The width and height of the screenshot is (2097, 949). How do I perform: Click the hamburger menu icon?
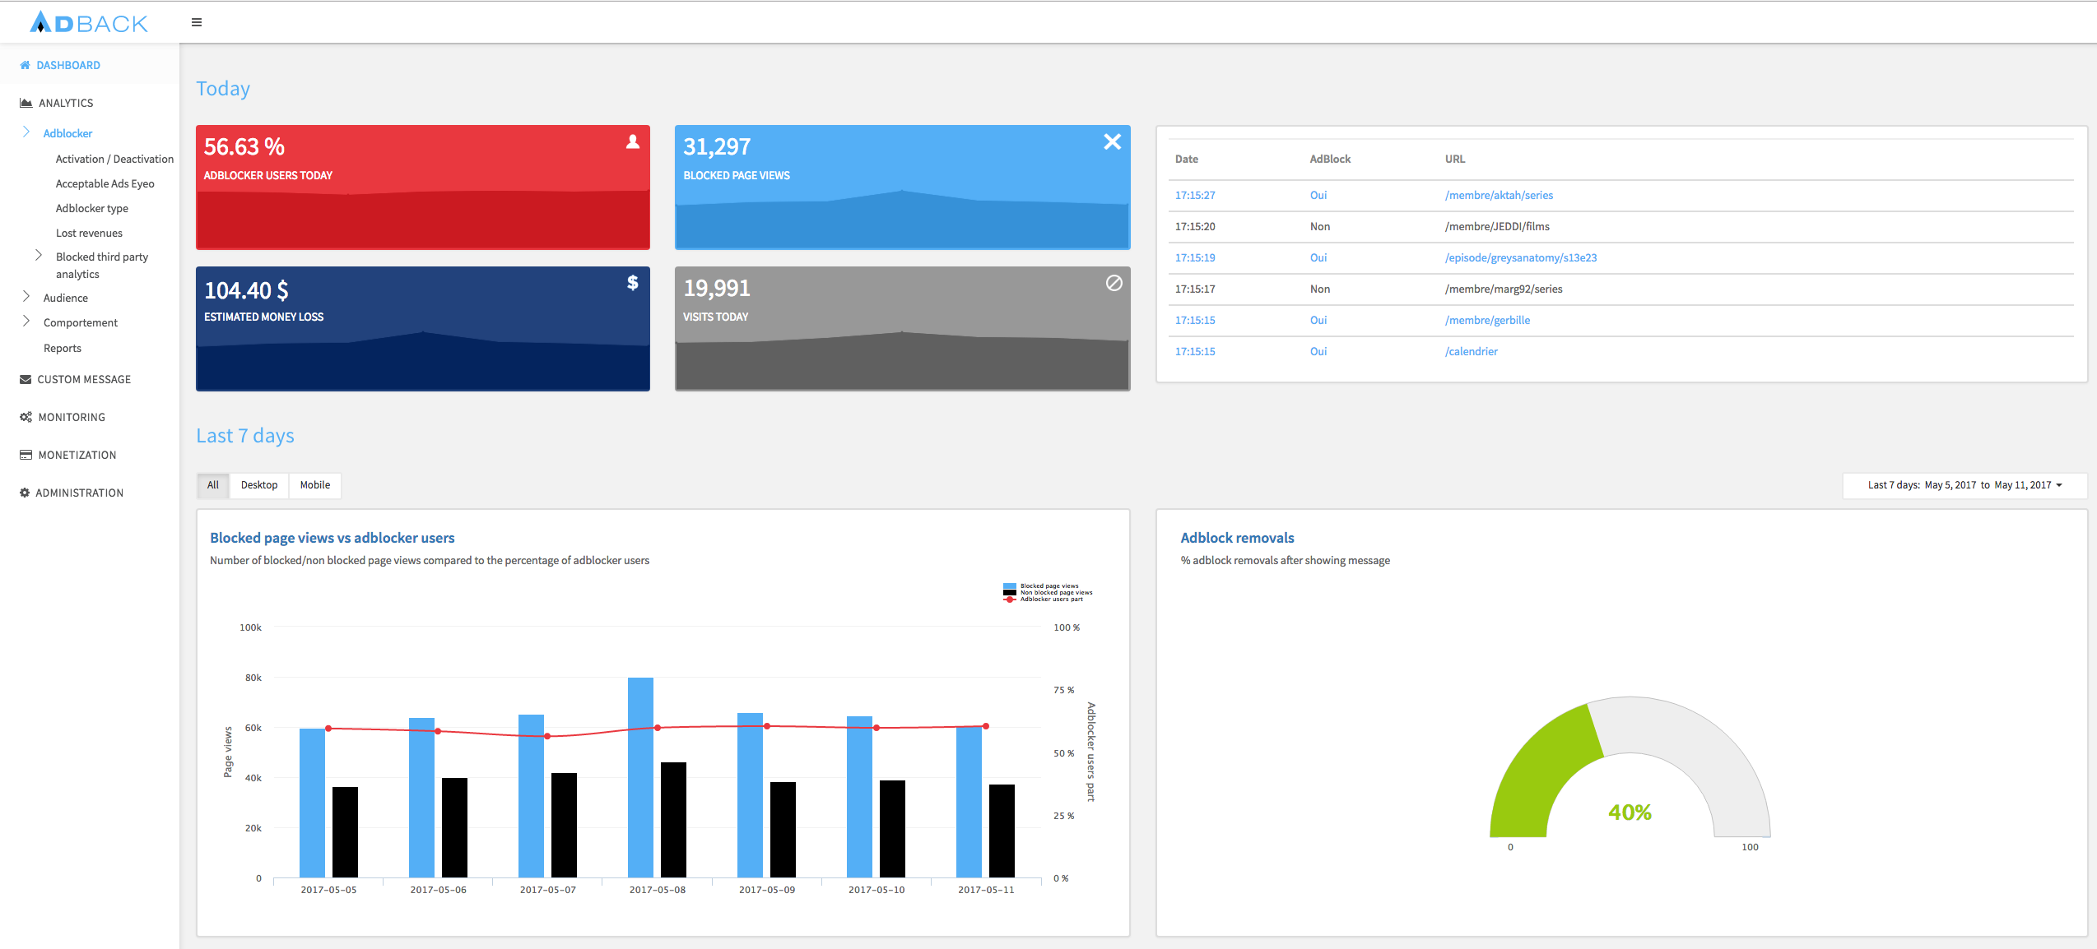pyautogui.click(x=197, y=22)
